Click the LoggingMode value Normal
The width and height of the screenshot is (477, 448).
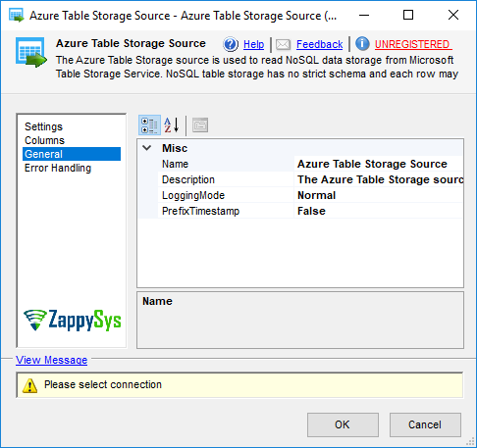[379, 195]
